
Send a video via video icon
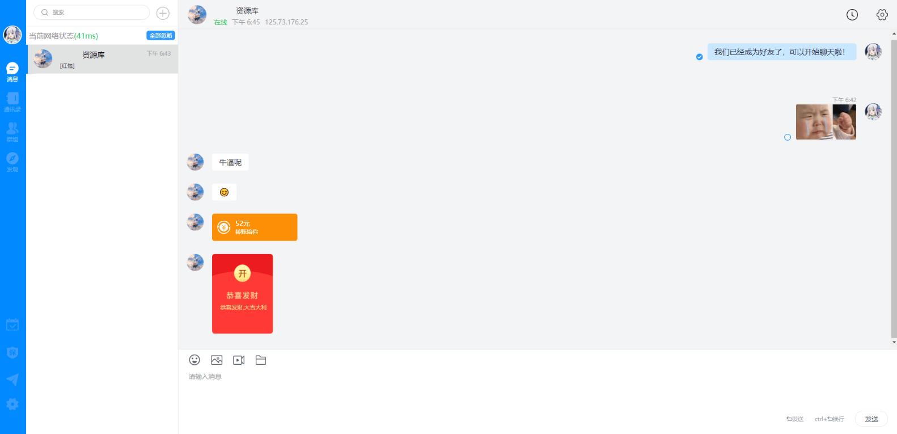coord(239,360)
